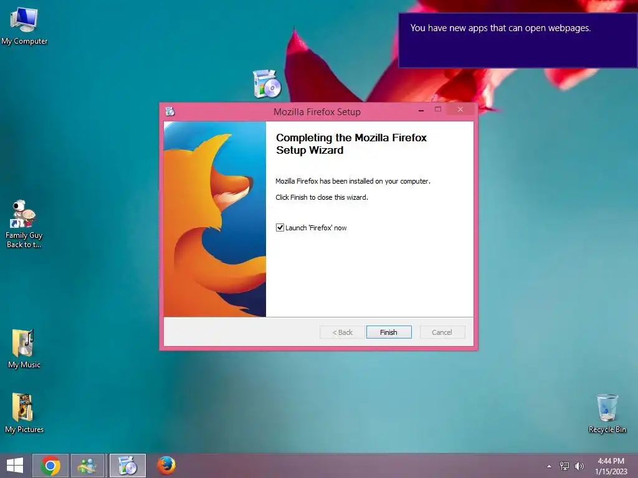
Task: Show hidden system tray icons arrow
Action: [x=550, y=466]
